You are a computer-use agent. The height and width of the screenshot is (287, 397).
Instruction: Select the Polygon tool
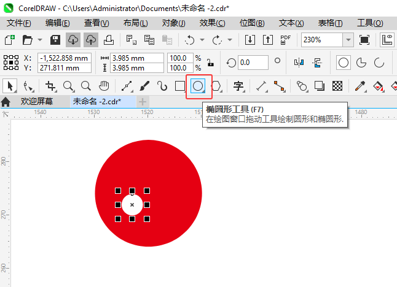pos(216,86)
